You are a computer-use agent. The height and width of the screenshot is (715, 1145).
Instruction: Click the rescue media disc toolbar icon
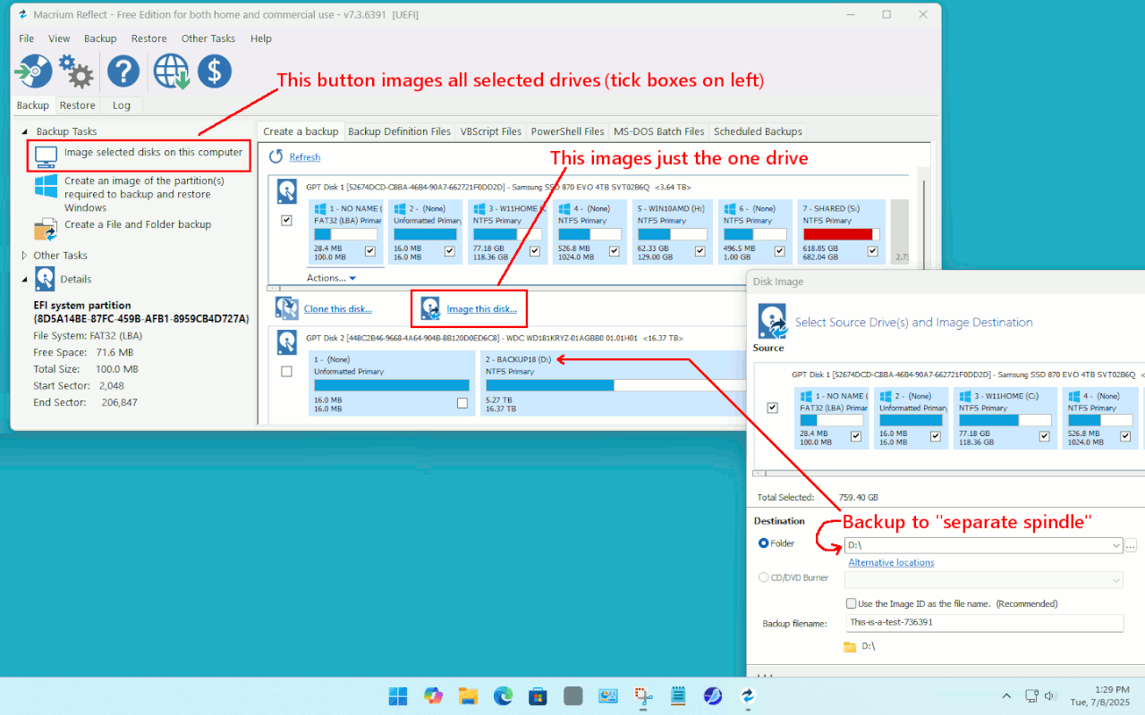(34, 71)
